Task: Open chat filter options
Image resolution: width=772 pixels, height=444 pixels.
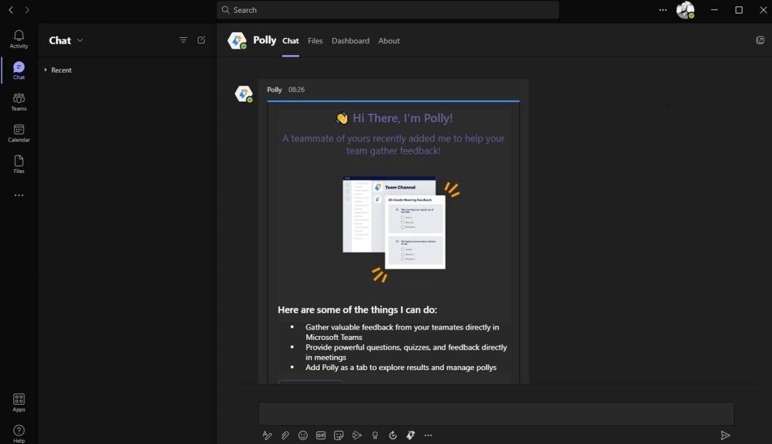Action: [x=183, y=40]
